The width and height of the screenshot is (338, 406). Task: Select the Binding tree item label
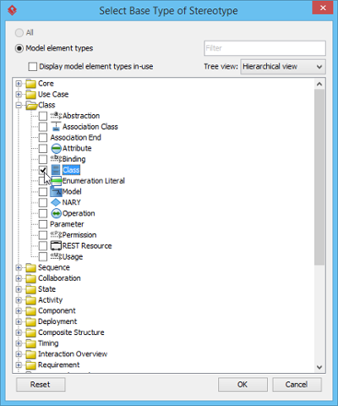(74, 159)
